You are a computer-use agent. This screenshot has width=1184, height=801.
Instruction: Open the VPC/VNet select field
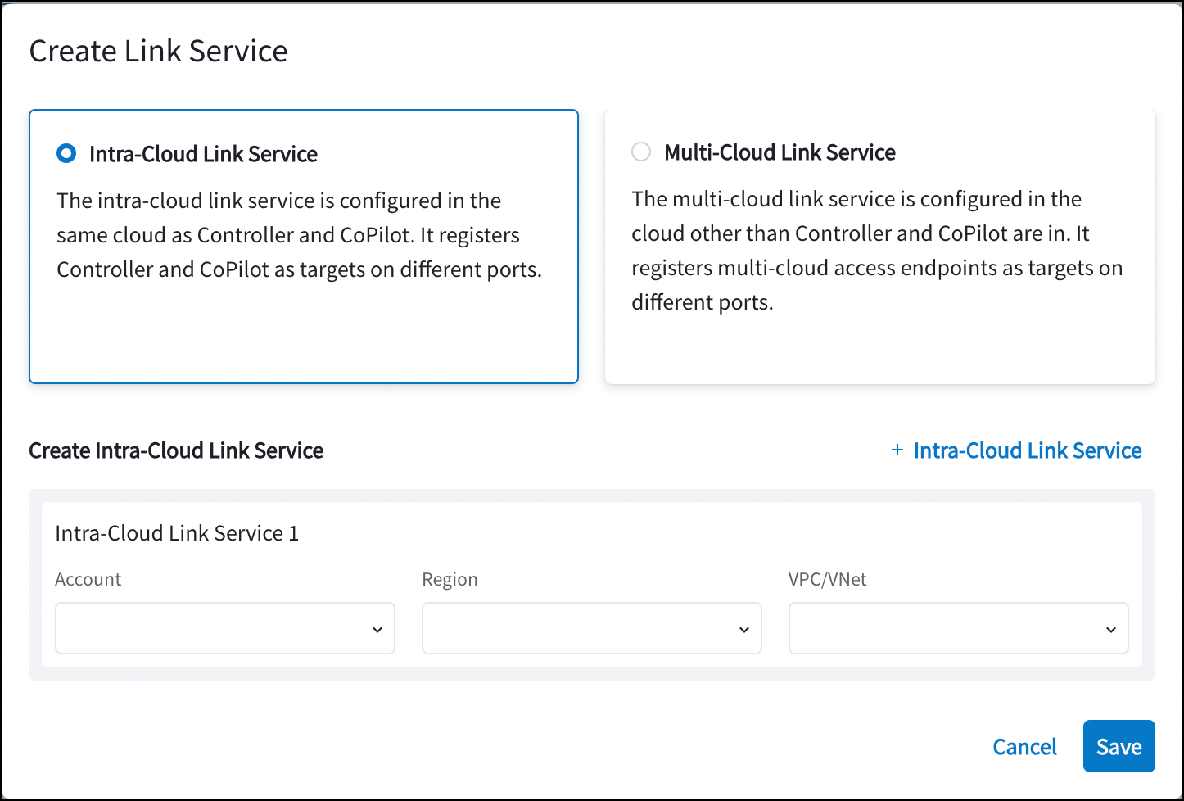pyautogui.click(x=946, y=628)
